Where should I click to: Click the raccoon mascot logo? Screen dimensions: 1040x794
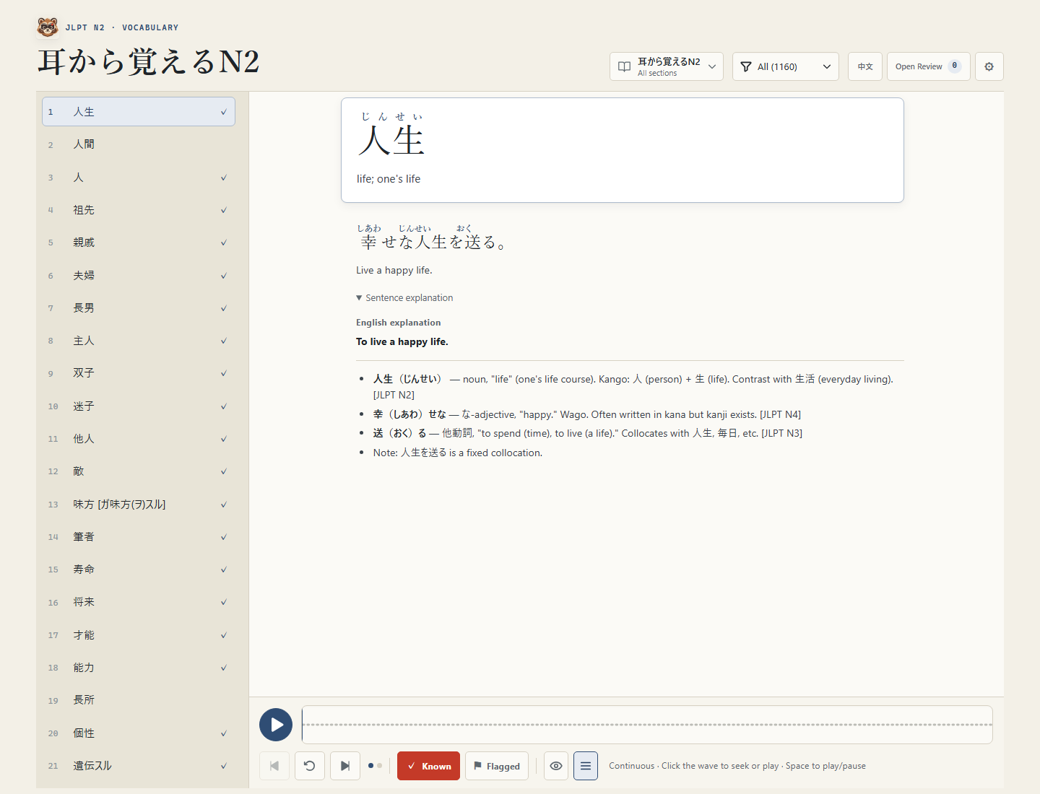click(48, 27)
